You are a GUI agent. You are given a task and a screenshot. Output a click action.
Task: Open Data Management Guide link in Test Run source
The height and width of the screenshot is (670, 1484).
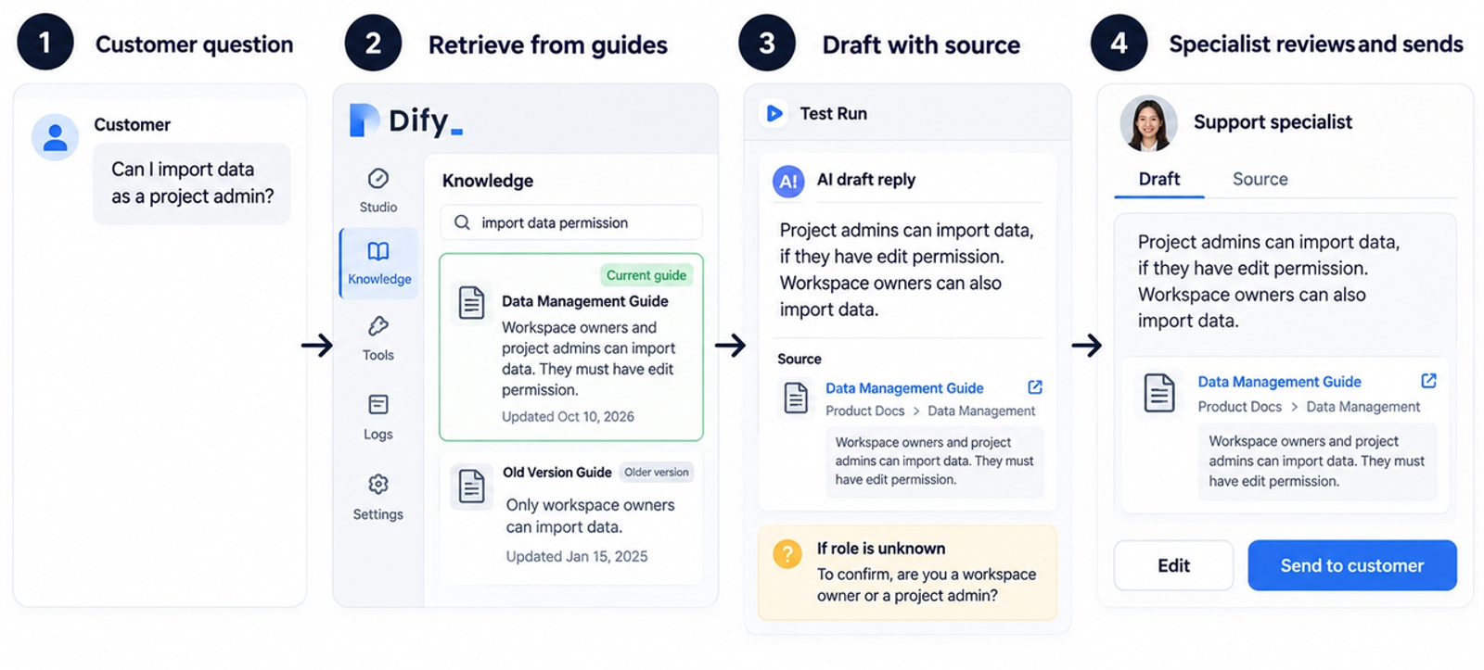point(904,388)
